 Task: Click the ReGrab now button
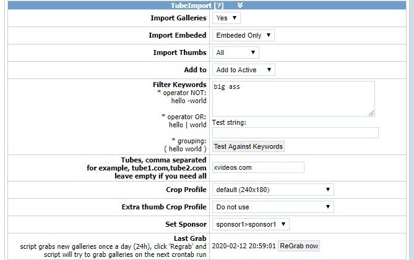[299, 246]
